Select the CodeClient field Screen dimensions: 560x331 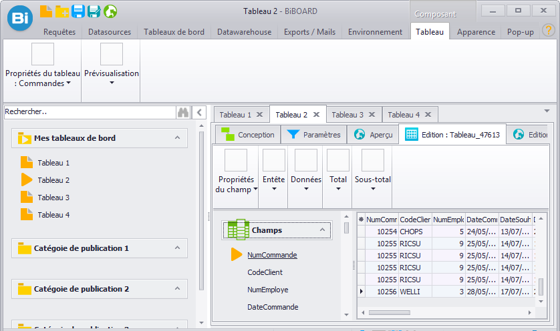tap(265, 272)
